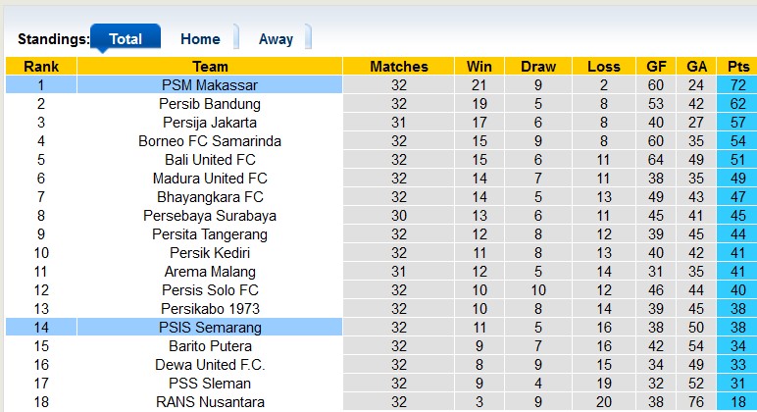Select Arema Malang in the table
Viewport: 757px width, 412px height.
pyautogui.click(x=210, y=272)
